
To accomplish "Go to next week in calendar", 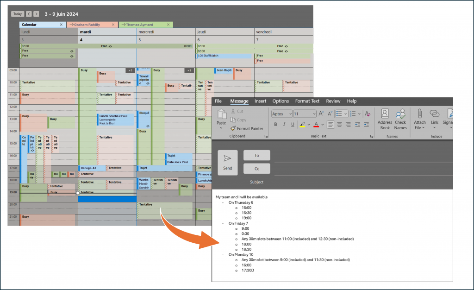I will 37,14.
